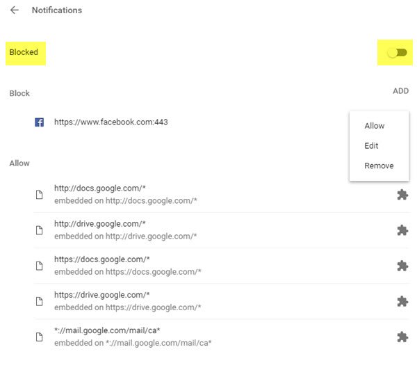Click the *://mail.google.com/mail/ca* entry
This screenshot has width=417, height=370.
[x=107, y=330]
